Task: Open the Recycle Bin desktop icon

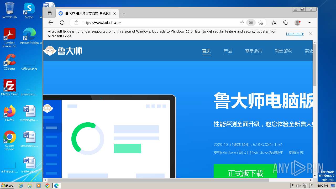Action: 9,10
